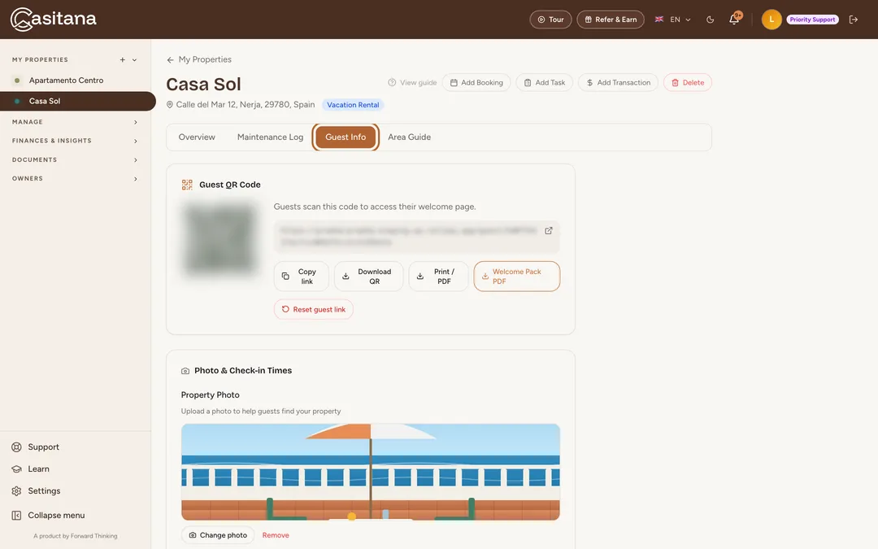Image resolution: width=878 pixels, height=549 pixels.
Task: Open Support in the sidebar
Action: click(35, 447)
